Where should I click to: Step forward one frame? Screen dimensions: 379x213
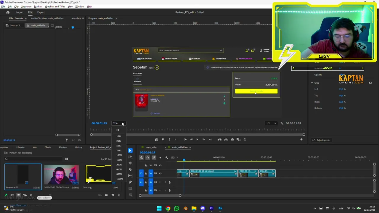pyautogui.click(x=203, y=139)
